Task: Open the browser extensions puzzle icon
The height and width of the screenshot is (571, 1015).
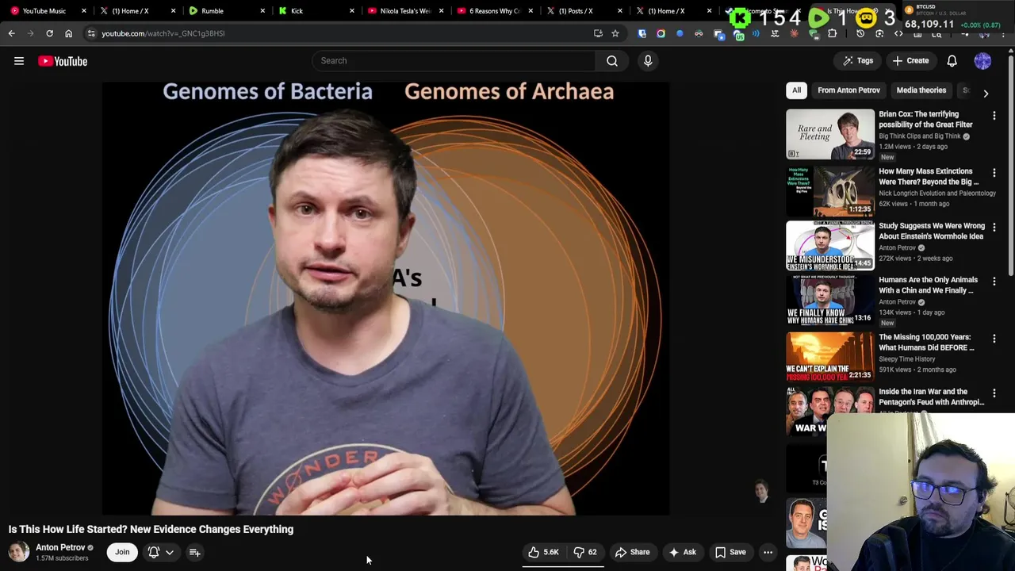Action: pyautogui.click(x=832, y=33)
